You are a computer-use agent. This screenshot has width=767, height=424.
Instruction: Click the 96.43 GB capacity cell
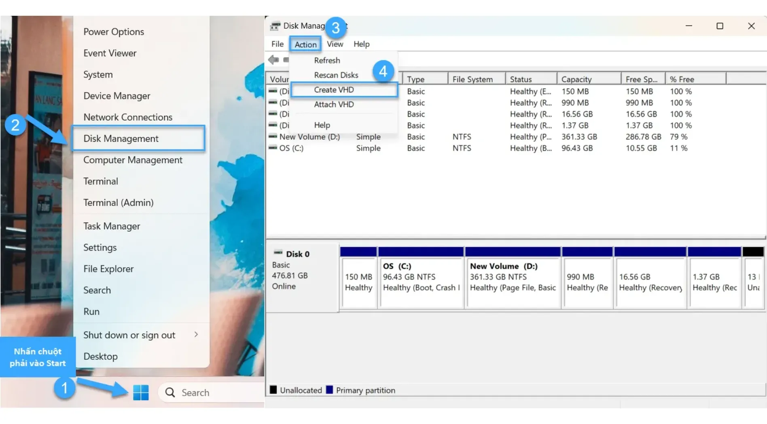pyautogui.click(x=577, y=148)
